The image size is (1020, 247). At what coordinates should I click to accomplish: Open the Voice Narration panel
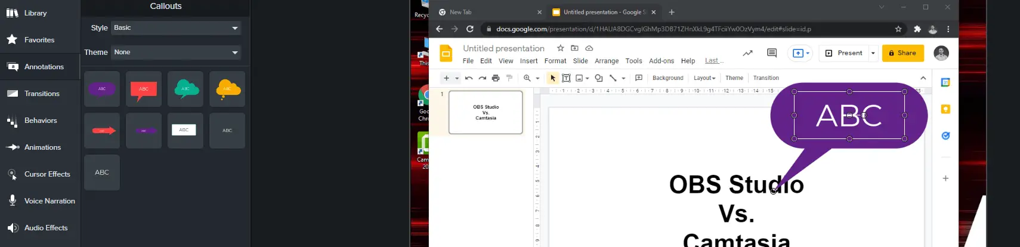click(x=41, y=201)
